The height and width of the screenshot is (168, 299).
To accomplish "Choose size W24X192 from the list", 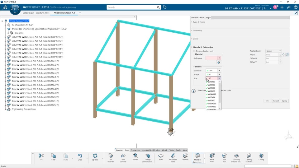I will click(212, 94).
